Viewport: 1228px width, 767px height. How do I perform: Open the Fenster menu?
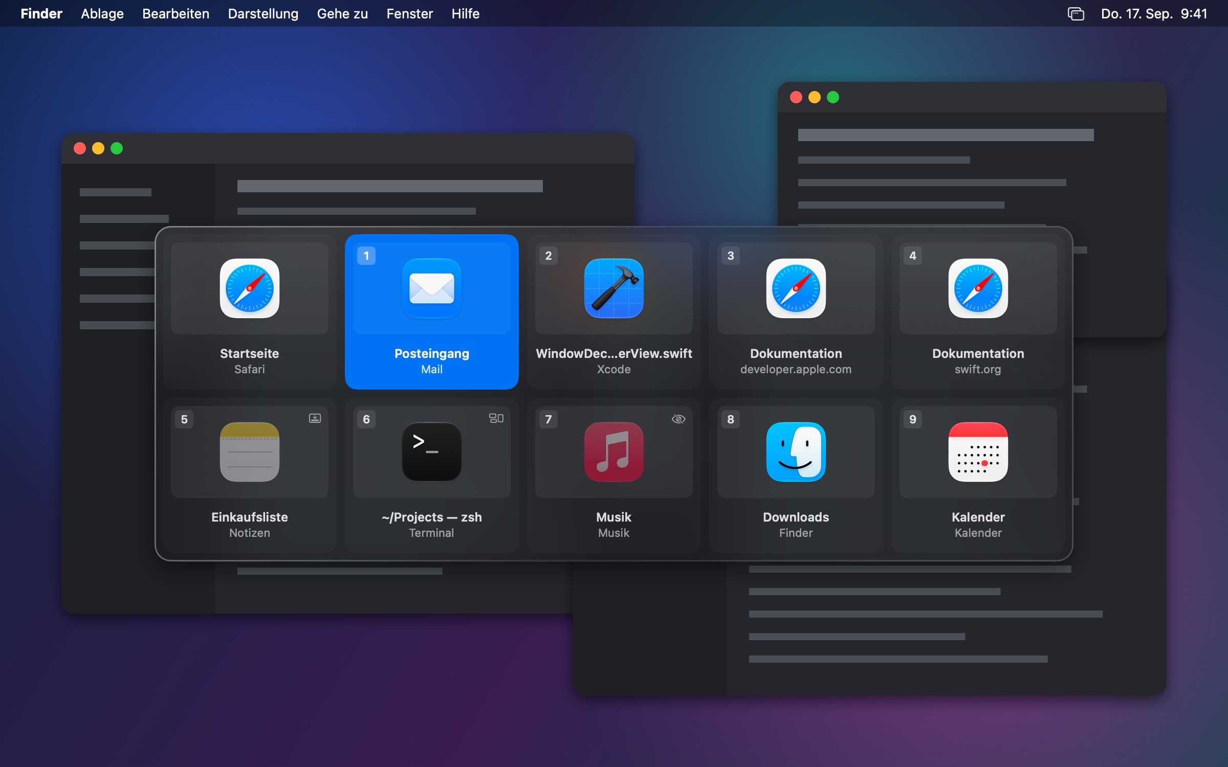410,14
